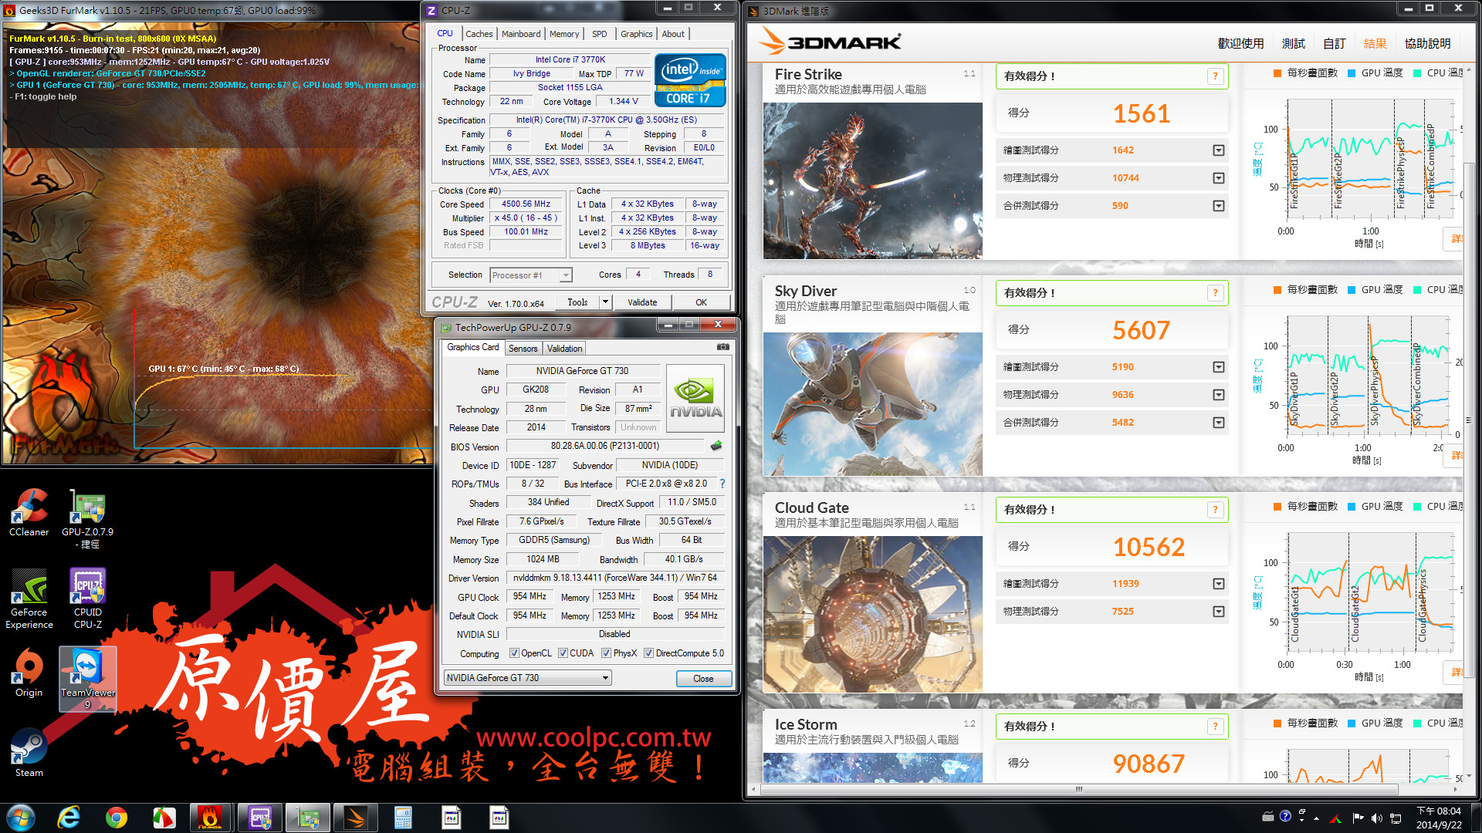Switch to FurMark via its taskbar button
This screenshot has width=1482, height=833.
[211, 818]
